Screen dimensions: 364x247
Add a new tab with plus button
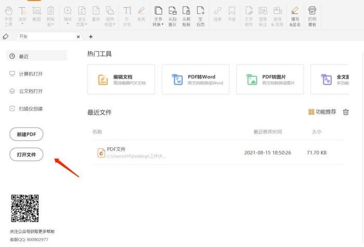[91, 36]
